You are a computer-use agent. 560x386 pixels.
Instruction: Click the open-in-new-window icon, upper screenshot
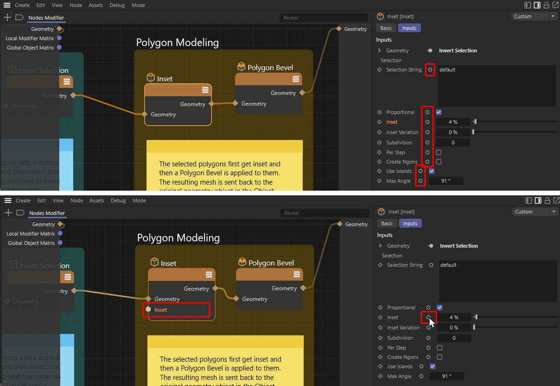click(x=556, y=5)
